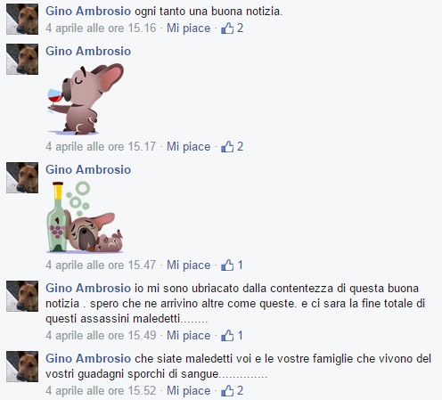This screenshot has width=442, height=400.
Task: Click the avatar beside the last comment
Action: [22, 366]
